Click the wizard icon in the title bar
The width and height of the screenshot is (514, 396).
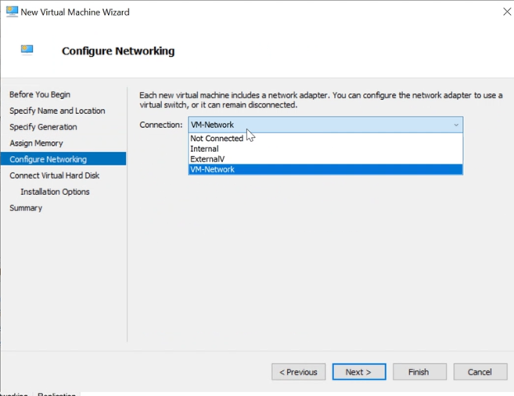point(12,12)
